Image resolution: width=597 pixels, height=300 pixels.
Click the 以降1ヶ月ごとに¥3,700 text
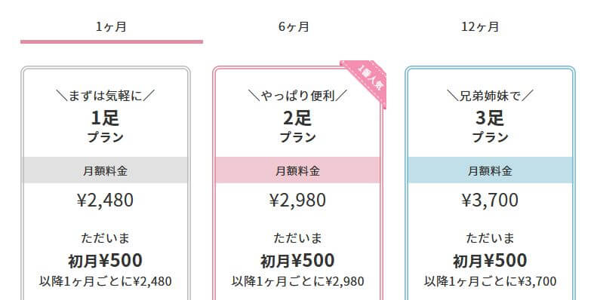pyautogui.click(x=490, y=281)
